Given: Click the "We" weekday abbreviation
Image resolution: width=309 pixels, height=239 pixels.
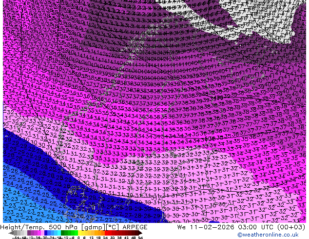Looking at the screenshot, I should pos(181,227).
